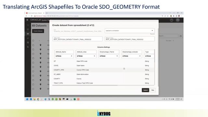Open the Windows Start button on the taskbar
The image size is (208, 117).
[x=27, y=99]
